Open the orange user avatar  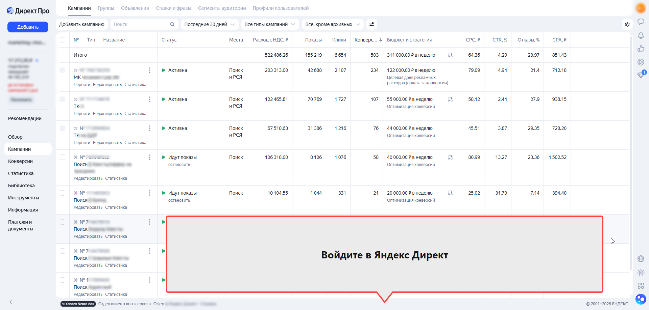tap(641, 8)
